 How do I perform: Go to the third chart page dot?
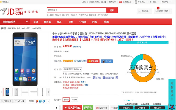[x=132, y=100]
